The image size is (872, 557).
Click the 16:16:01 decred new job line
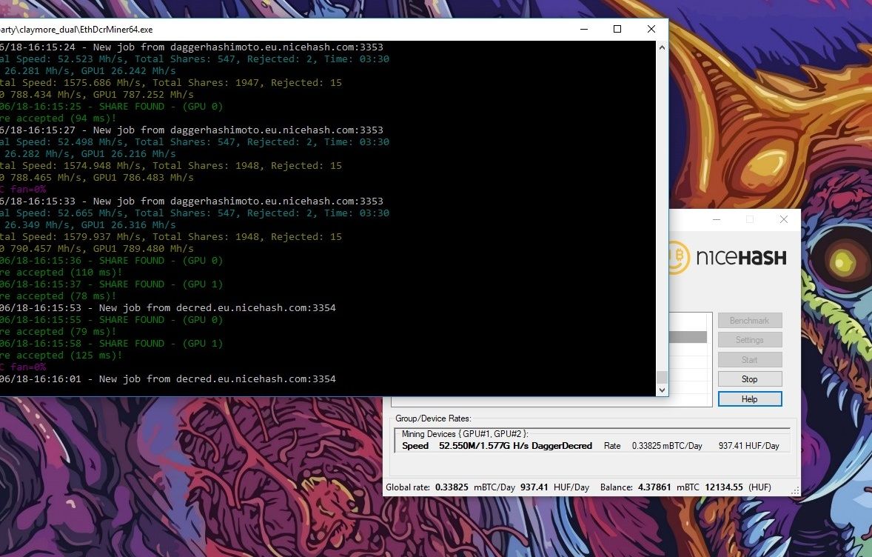click(x=168, y=379)
